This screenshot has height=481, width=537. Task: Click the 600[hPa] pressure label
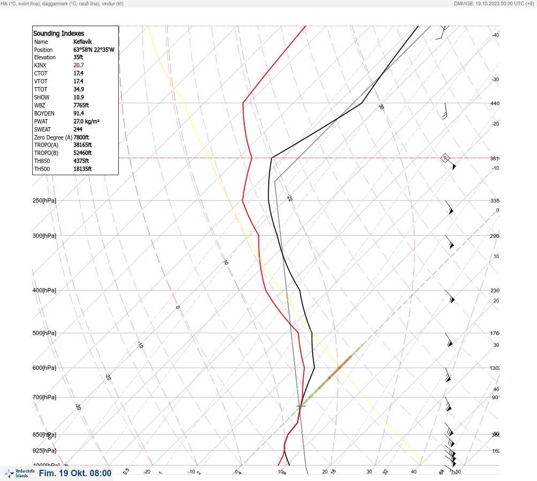[44, 368]
